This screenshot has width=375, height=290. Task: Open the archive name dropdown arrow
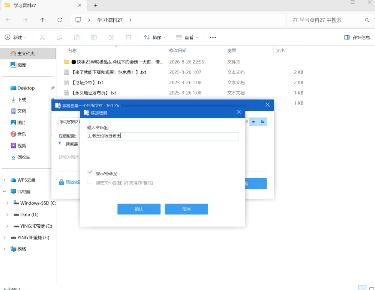pos(253,122)
